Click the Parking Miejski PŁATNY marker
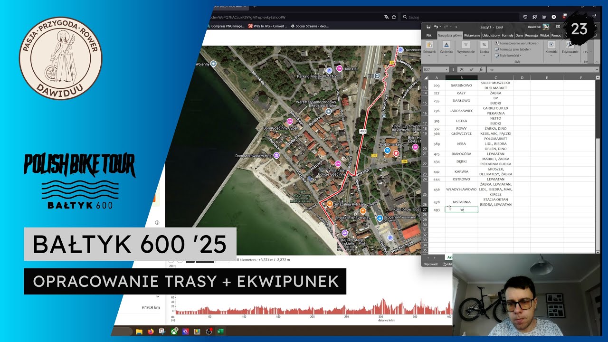 pos(329,71)
